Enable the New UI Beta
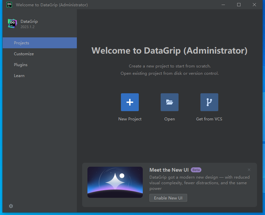 point(168,198)
